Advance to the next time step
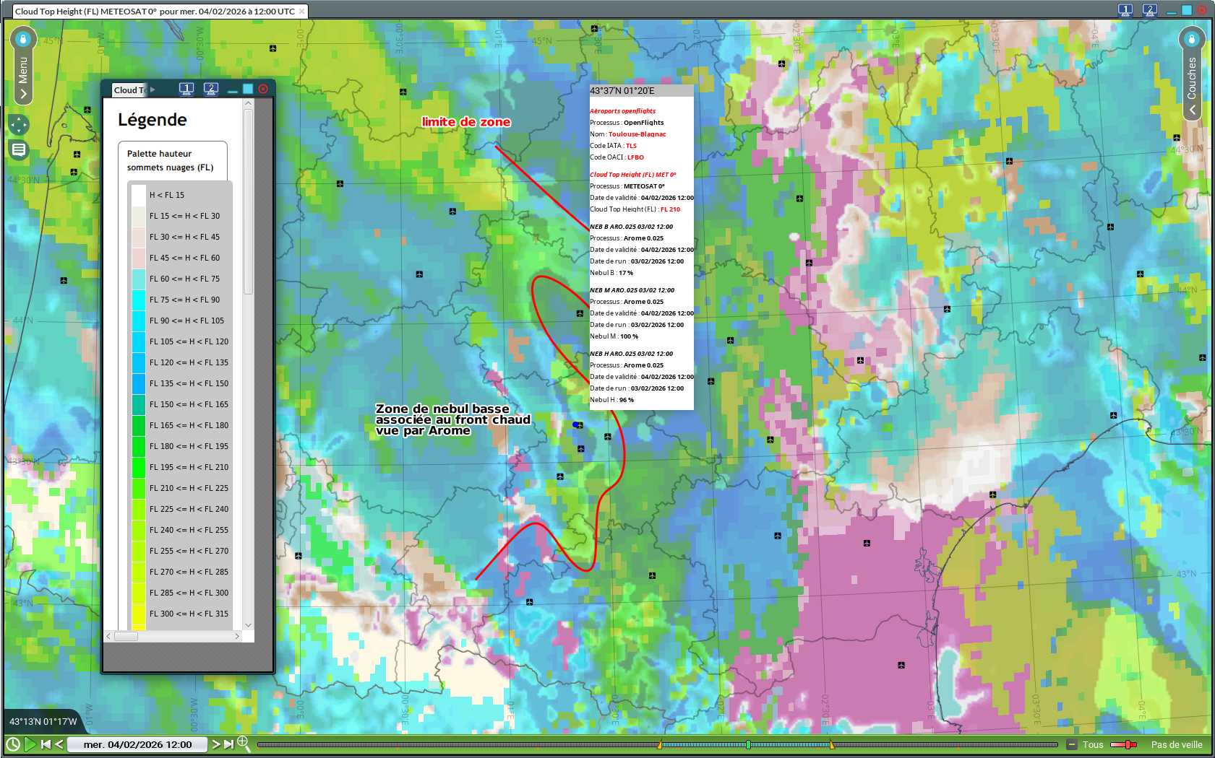 215,744
